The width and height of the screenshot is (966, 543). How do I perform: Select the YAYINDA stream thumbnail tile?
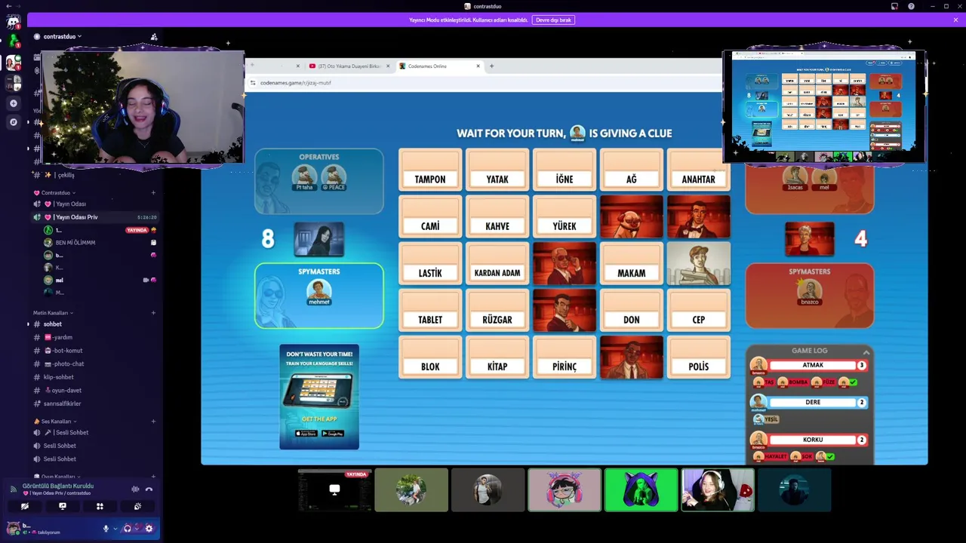click(334, 490)
